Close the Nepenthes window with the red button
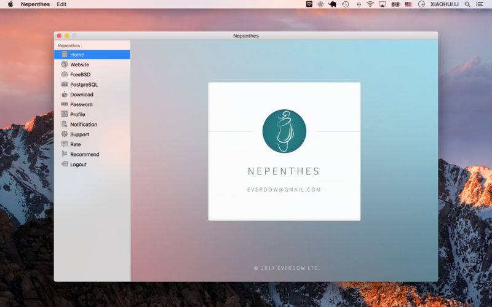This screenshot has width=492, height=307. pyautogui.click(x=59, y=36)
